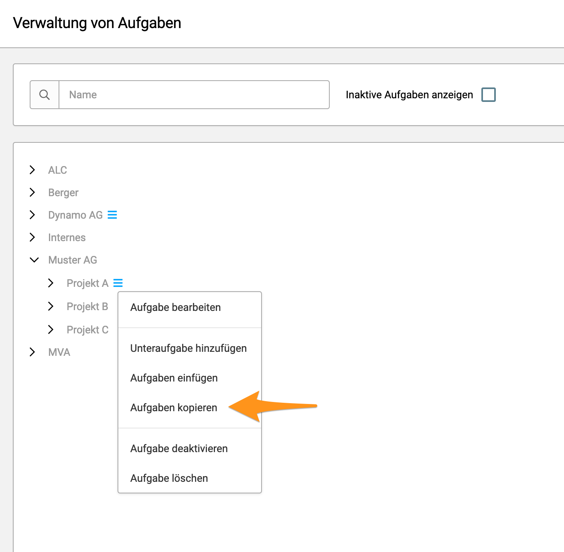Open the hamburger menu next to Projekt A

pyautogui.click(x=118, y=283)
